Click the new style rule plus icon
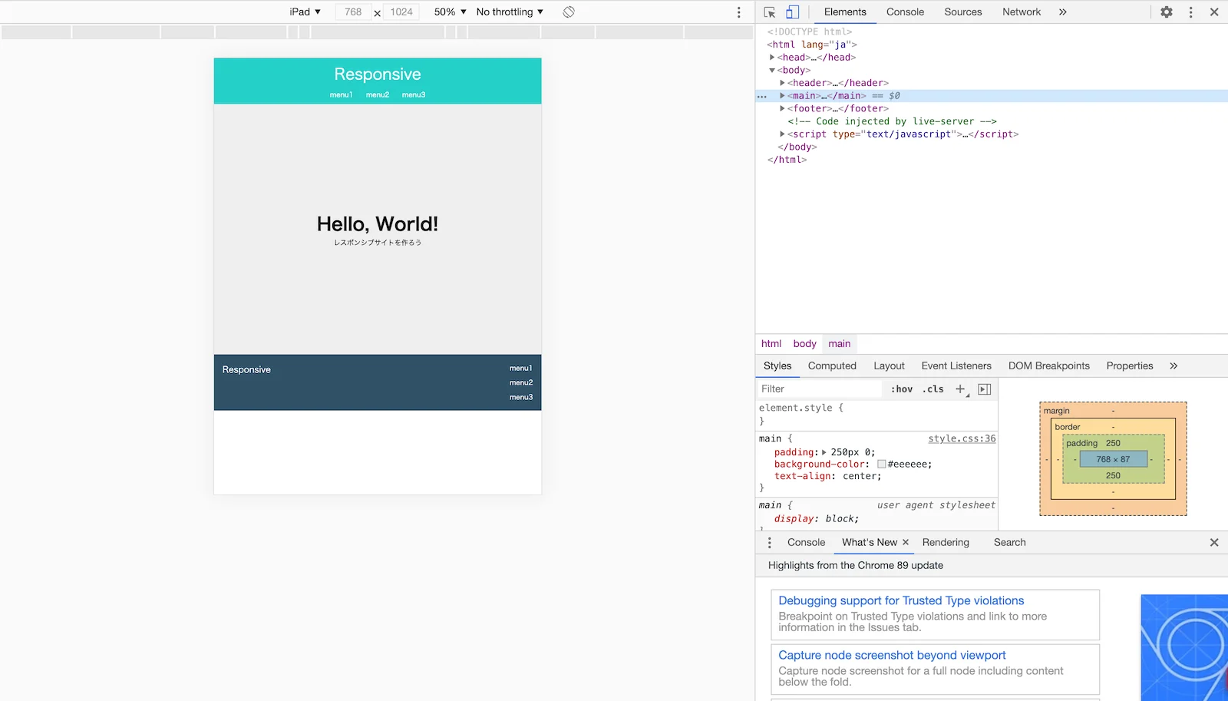The height and width of the screenshot is (701, 1228). (960, 389)
